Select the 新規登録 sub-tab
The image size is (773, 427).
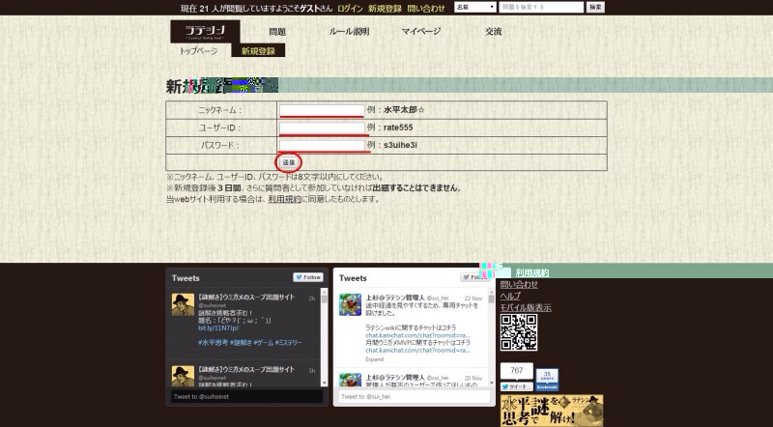258,50
